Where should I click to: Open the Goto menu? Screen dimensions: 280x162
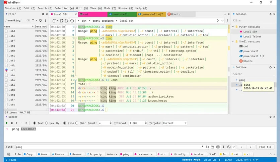click(x=82, y=8)
